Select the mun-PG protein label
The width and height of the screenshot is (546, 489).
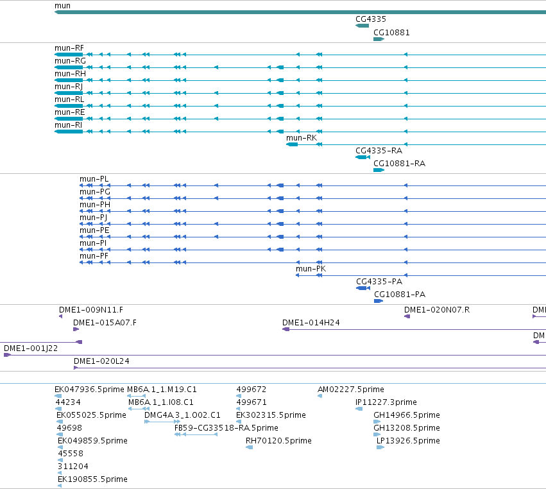click(95, 192)
